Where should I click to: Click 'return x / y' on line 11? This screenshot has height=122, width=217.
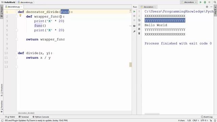38,58
